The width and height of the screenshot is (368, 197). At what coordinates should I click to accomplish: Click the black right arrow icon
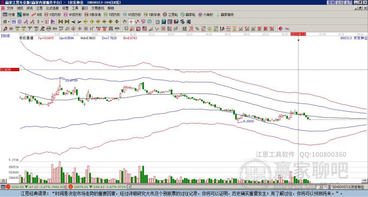(x=79, y=22)
